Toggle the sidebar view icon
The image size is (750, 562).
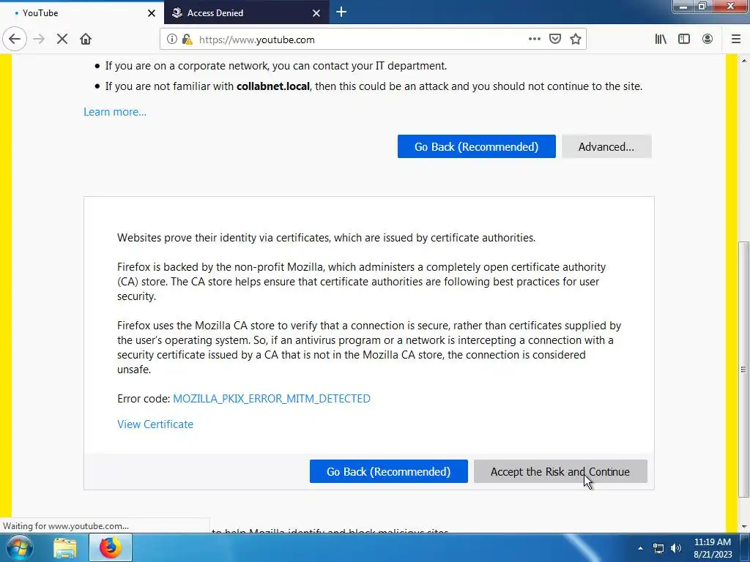[x=684, y=40]
